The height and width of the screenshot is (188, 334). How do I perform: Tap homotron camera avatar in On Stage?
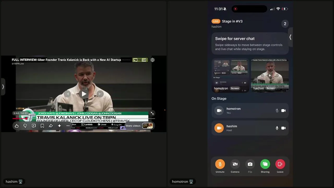(x=219, y=111)
